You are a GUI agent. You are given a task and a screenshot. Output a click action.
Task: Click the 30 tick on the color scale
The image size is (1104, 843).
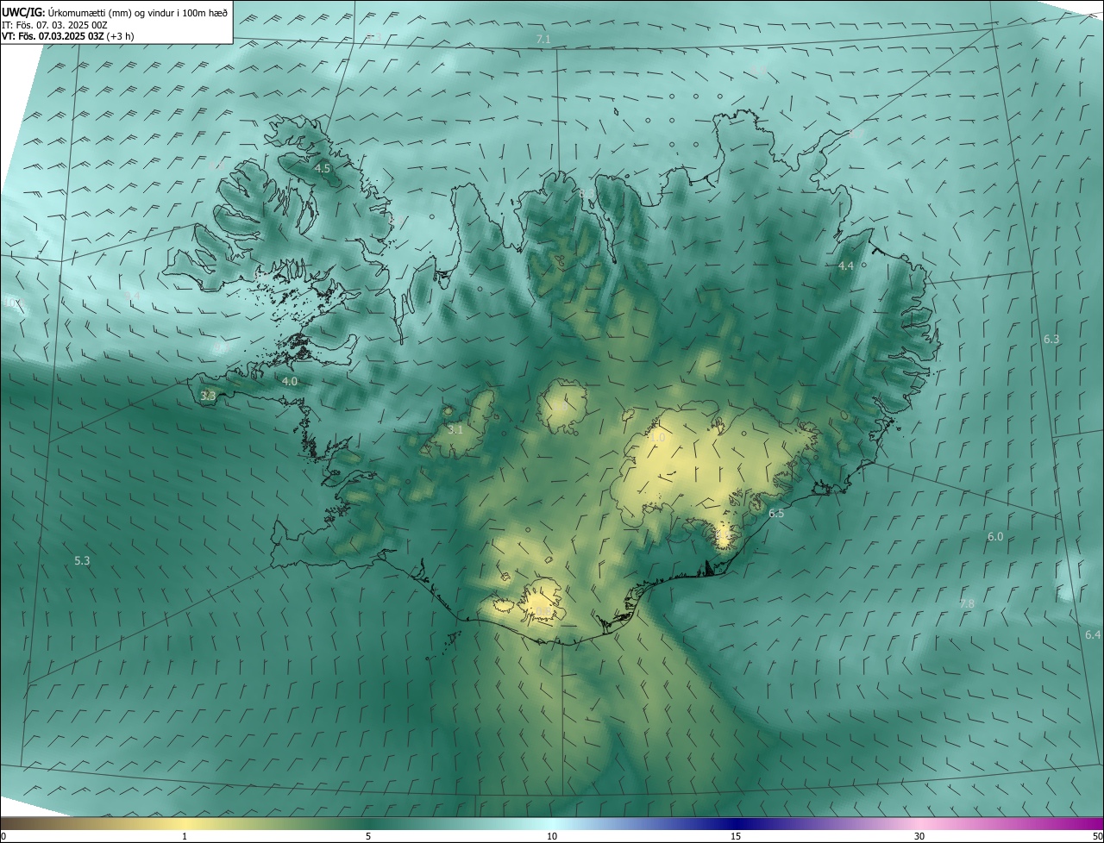(919, 837)
